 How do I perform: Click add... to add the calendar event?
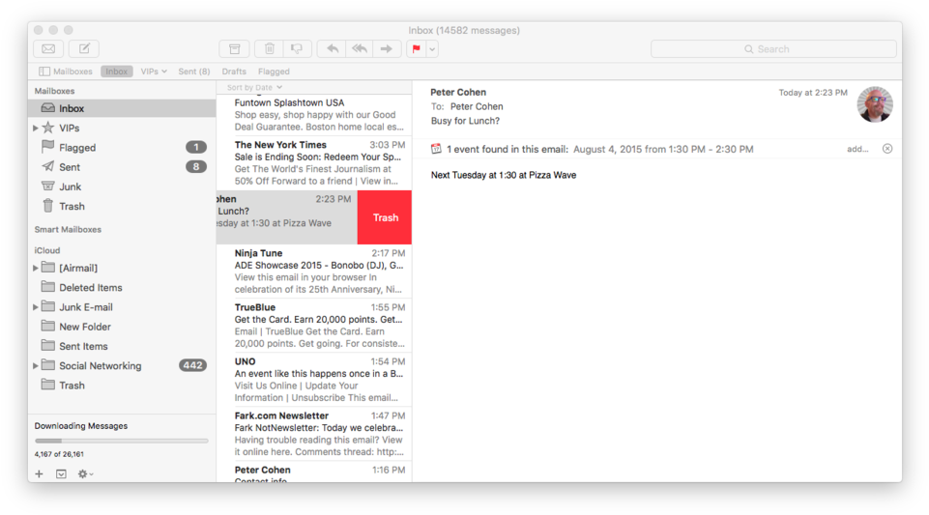pos(857,149)
